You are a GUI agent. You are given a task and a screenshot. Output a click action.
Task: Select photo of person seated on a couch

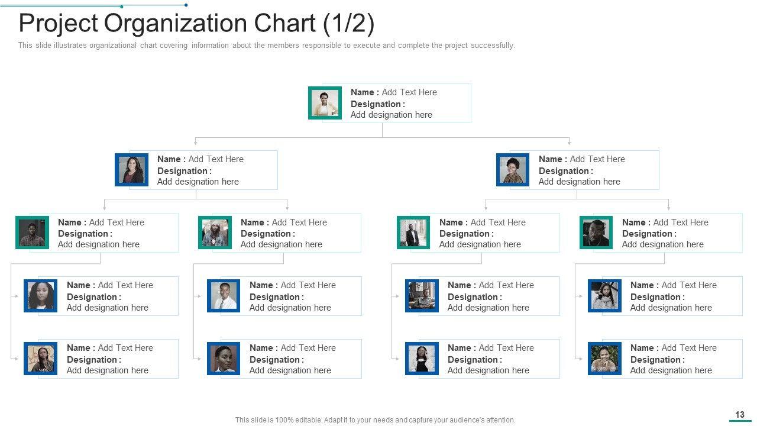click(x=422, y=296)
